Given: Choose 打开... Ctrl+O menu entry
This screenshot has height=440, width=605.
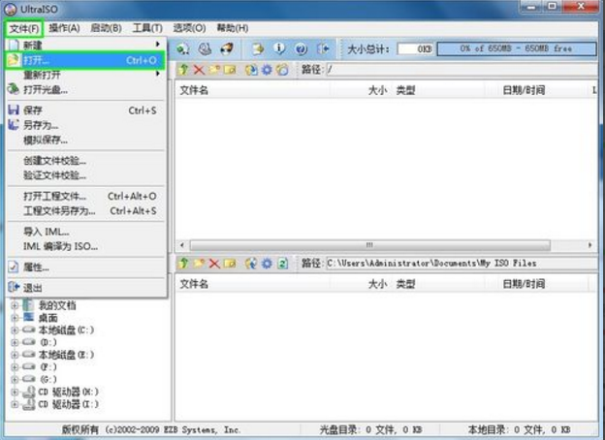Looking at the screenshot, I should coord(86,60).
